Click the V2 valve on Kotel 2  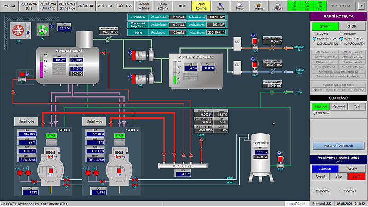click(119, 157)
